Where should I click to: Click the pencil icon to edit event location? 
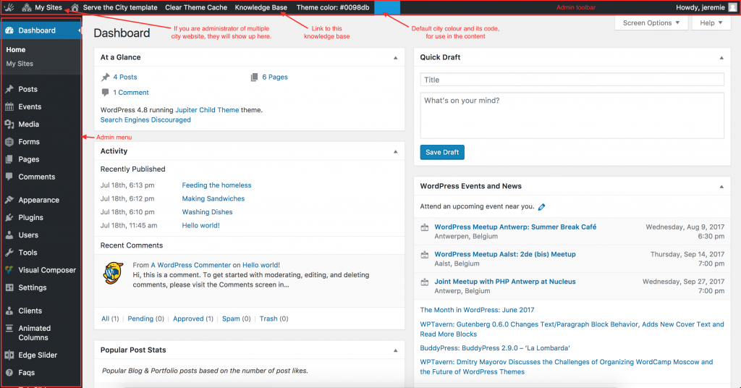tap(542, 207)
